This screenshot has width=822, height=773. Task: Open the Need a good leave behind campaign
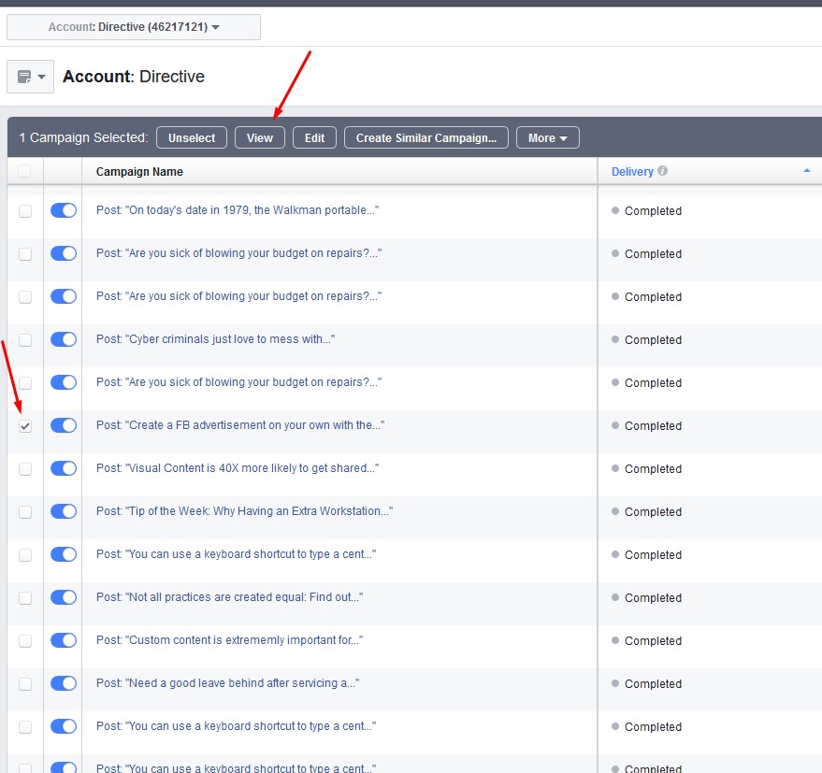pos(227,683)
